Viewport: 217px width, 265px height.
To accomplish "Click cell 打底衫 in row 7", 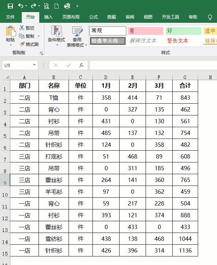I will pyautogui.click(x=54, y=156).
